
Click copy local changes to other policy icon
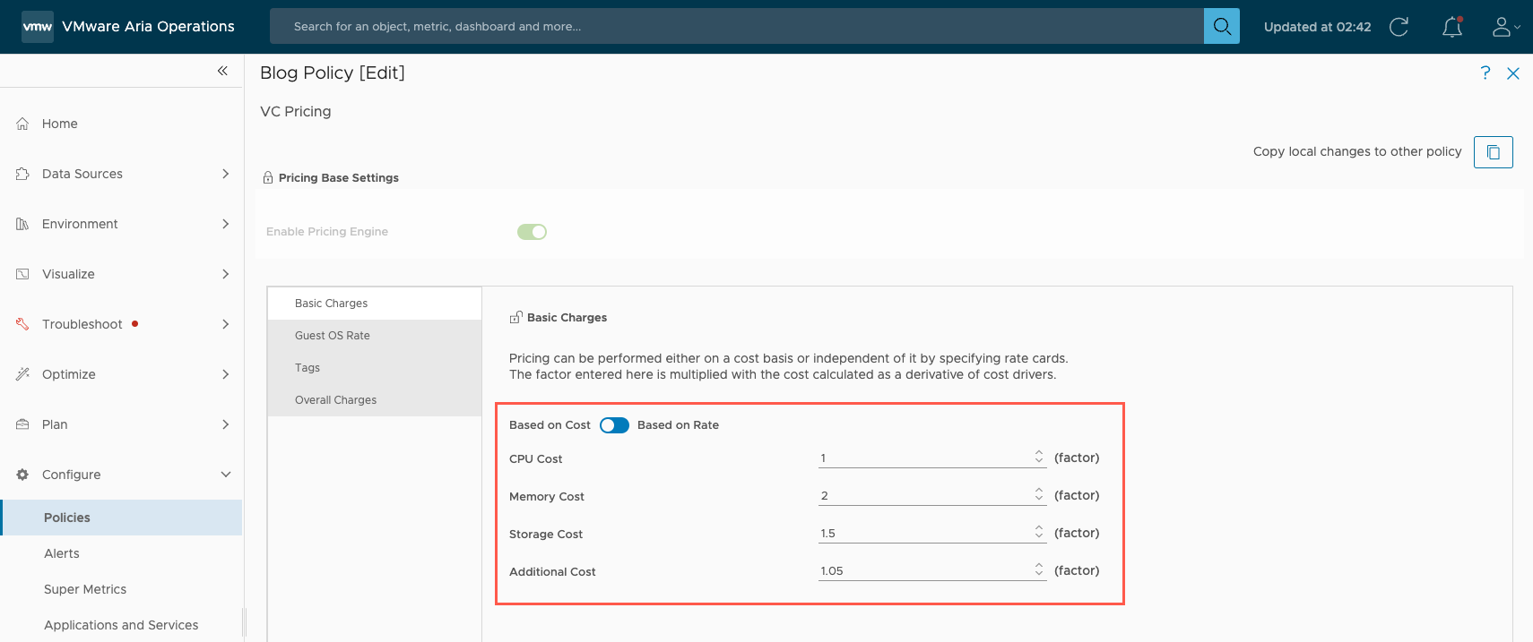(1493, 152)
